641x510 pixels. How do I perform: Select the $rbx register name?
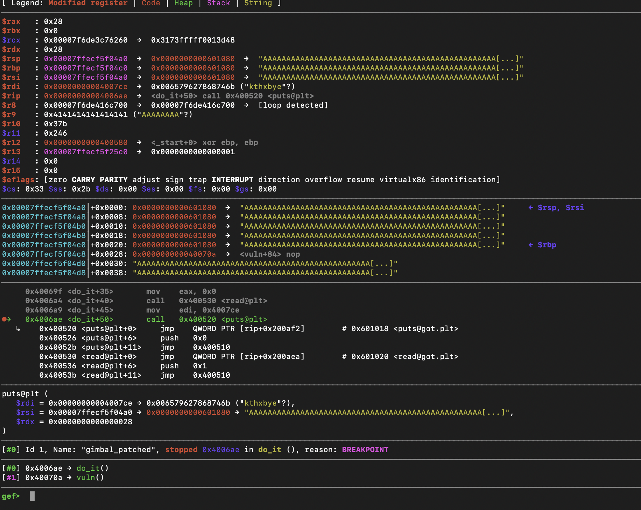pyautogui.click(x=11, y=31)
